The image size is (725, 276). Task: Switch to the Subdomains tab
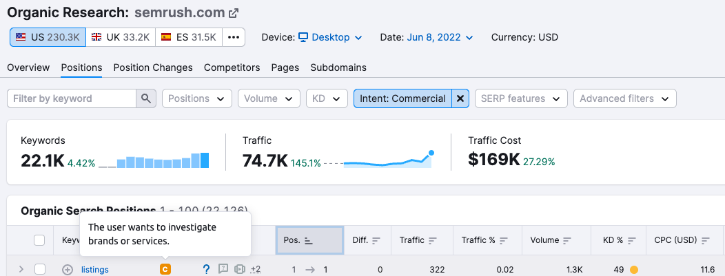338,67
